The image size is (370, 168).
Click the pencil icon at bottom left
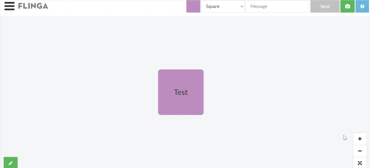pos(10,163)
